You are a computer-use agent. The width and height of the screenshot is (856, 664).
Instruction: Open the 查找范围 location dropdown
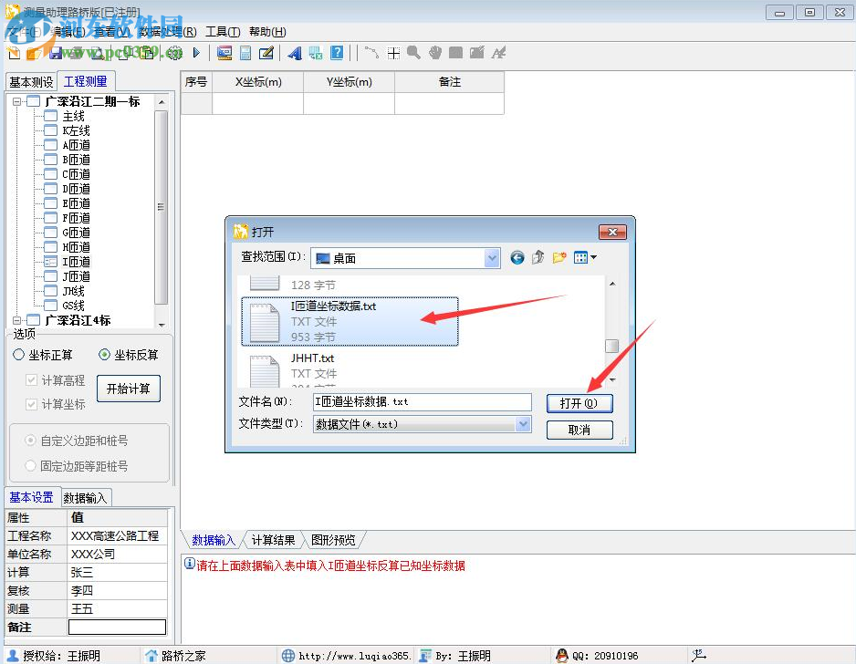[491, 258]
